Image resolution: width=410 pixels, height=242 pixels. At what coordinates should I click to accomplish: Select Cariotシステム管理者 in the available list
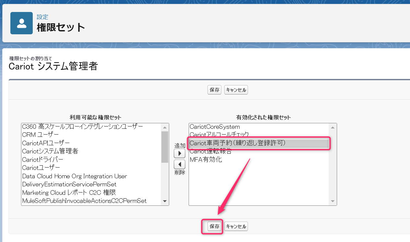pyautogui.click(x=91, y=151)
